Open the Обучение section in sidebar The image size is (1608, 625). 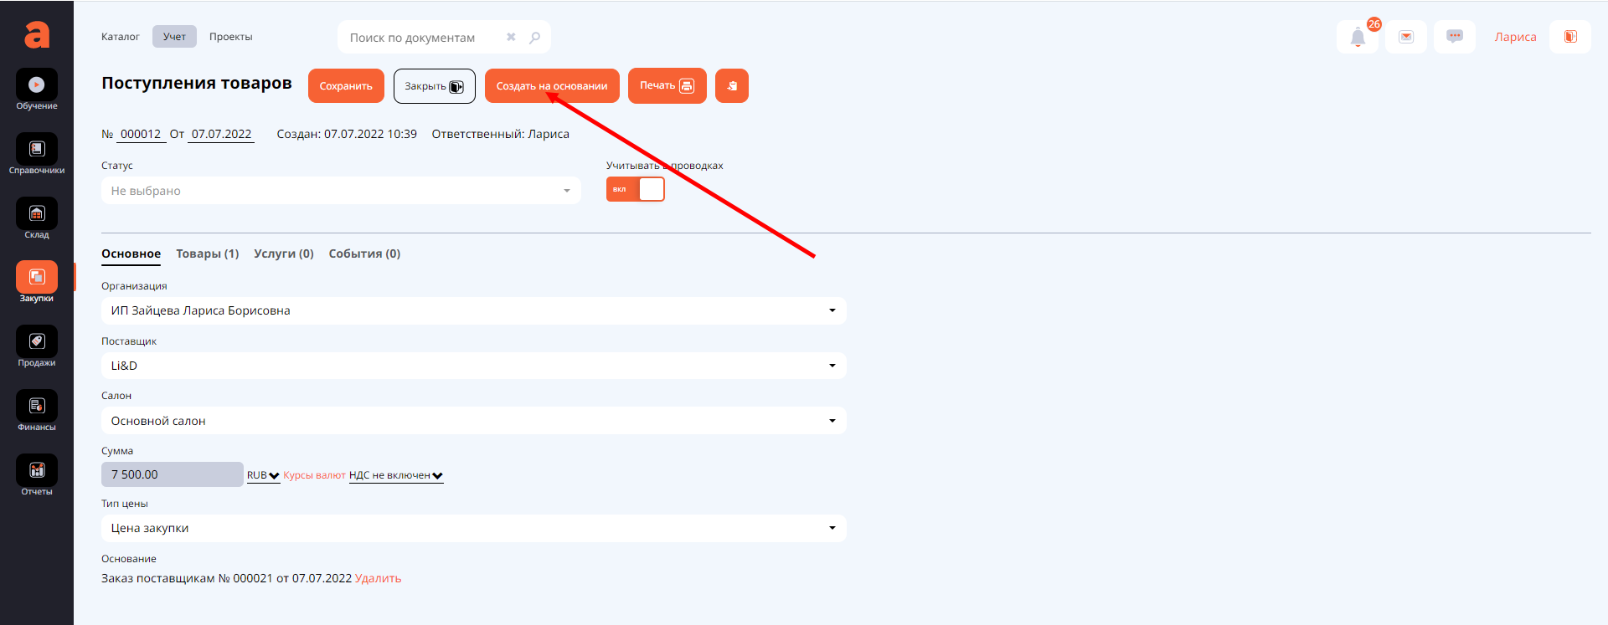click(x=37, y=85)
